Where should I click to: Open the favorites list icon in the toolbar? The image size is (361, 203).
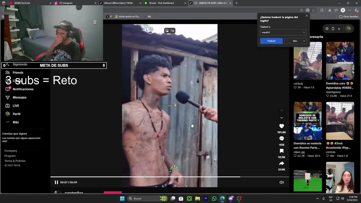click(x=336, y=10)
